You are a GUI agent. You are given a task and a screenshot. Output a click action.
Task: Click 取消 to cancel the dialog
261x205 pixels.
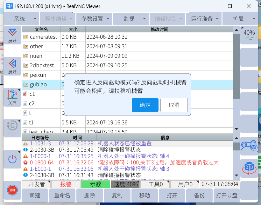[174, 105]
